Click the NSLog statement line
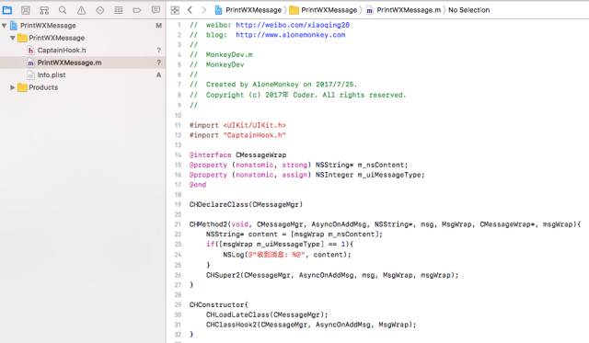 287,255
